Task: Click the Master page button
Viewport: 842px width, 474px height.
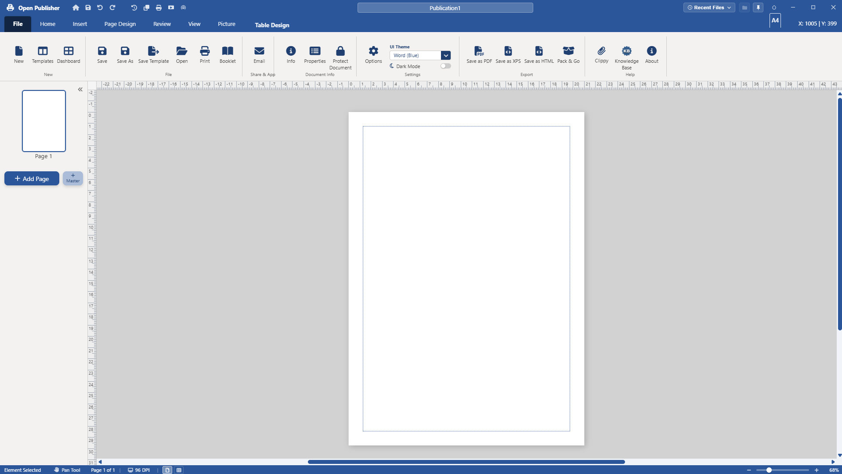Action: tap(73, 178)
